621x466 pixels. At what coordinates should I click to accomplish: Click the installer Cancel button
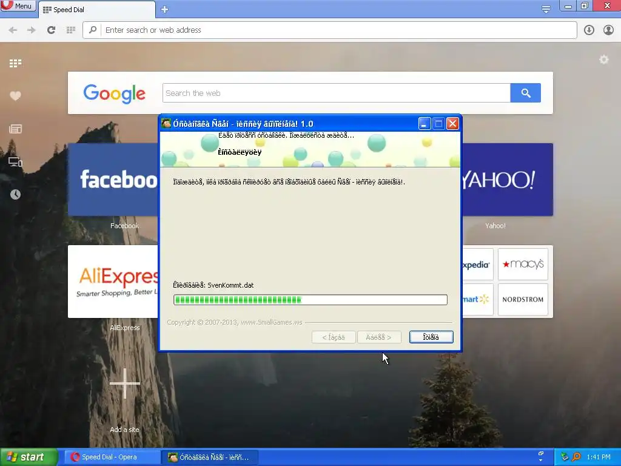pos(431,337)
